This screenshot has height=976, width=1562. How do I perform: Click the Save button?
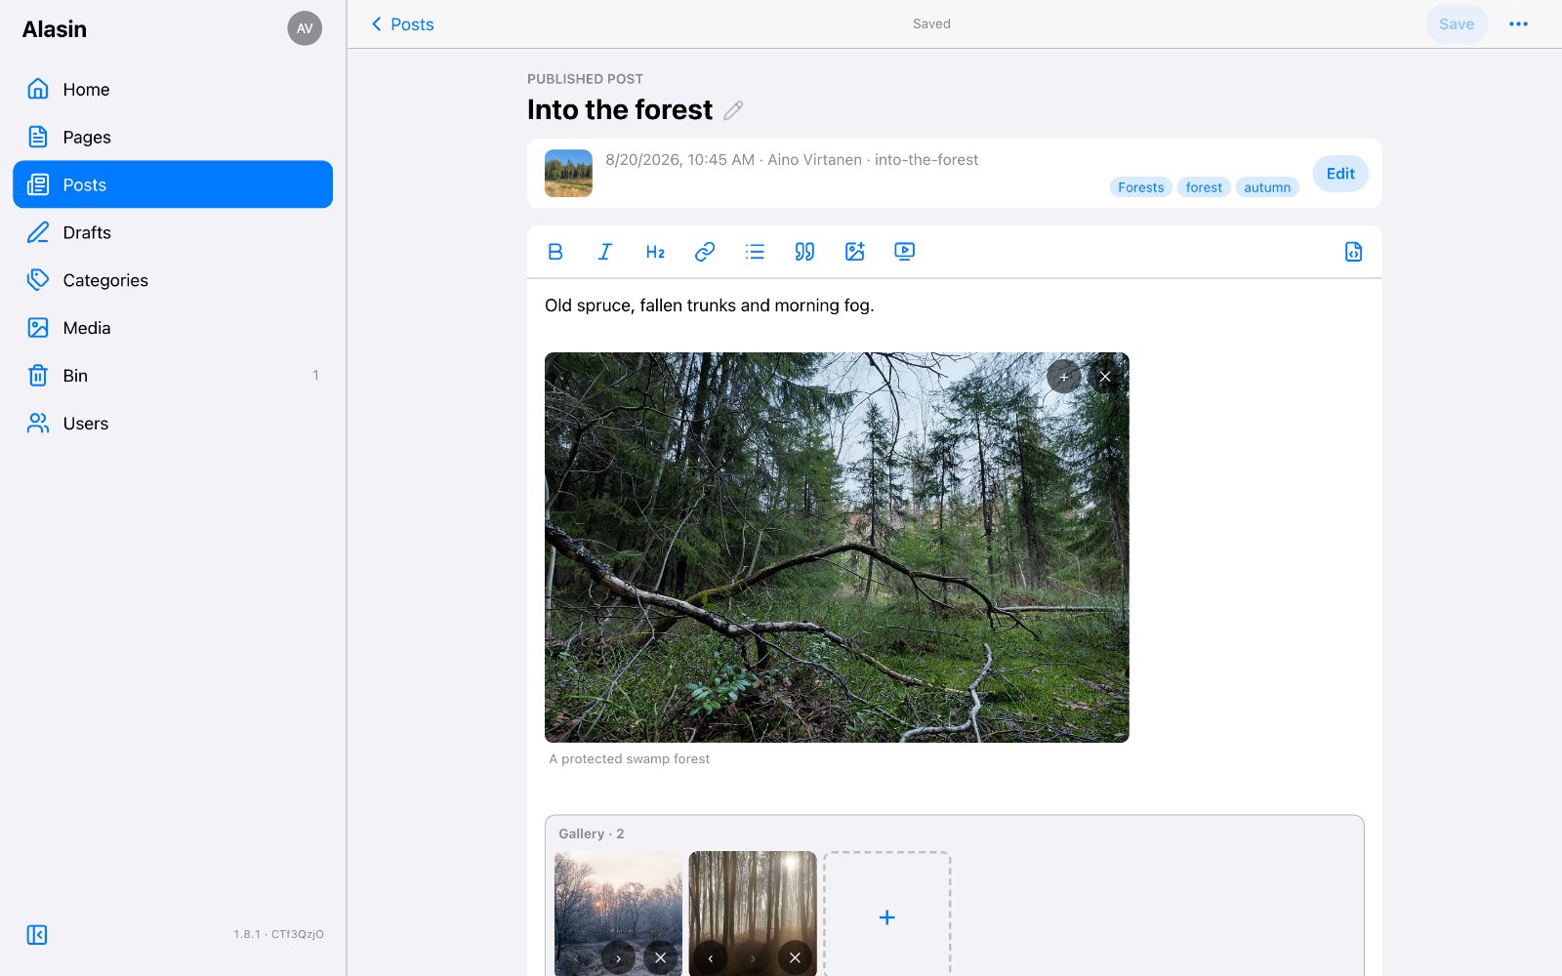tap(1457, 24)
